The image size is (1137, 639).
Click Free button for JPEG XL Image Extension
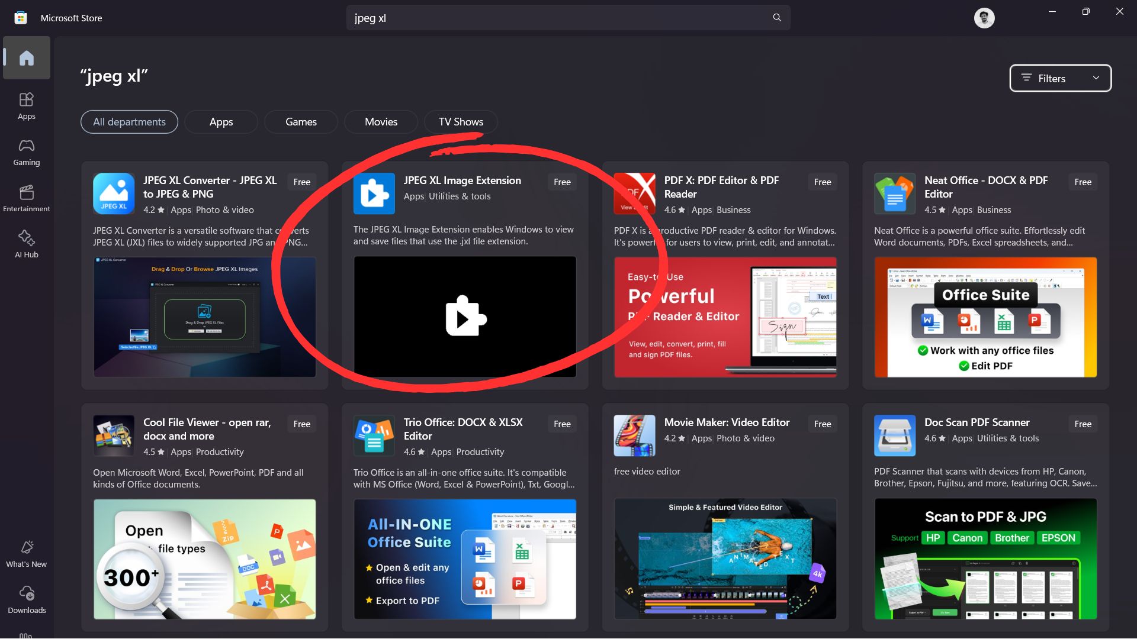coord(562,182)
